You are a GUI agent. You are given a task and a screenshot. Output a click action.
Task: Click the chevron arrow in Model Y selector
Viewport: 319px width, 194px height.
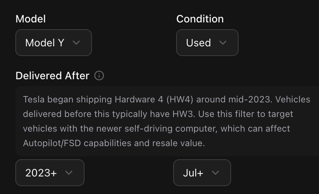coord(76,43)
